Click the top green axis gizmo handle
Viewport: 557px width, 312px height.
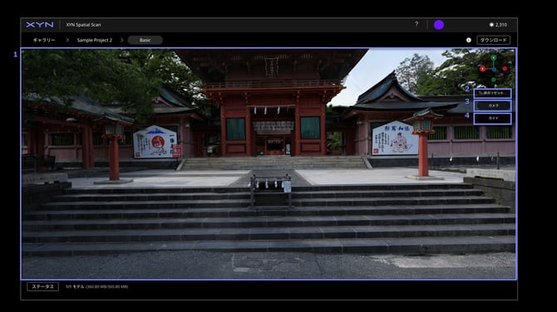point(494,57)
